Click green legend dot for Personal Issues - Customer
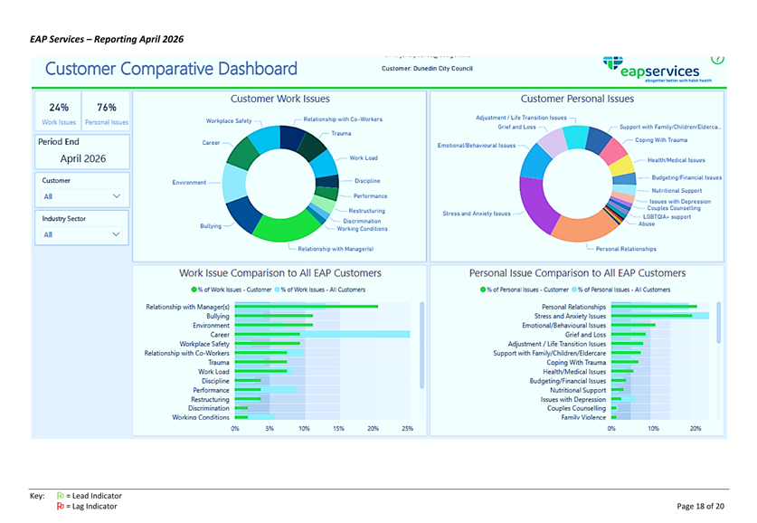Viewport: 757px width, 523px height. click(483, 290)
